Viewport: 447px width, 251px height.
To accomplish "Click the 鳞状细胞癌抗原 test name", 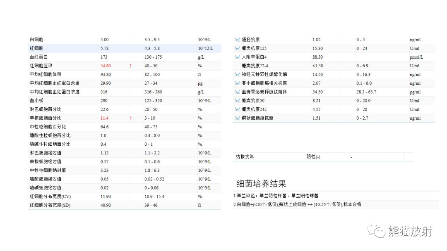I will pyautogui.click(x=257, y=118).
